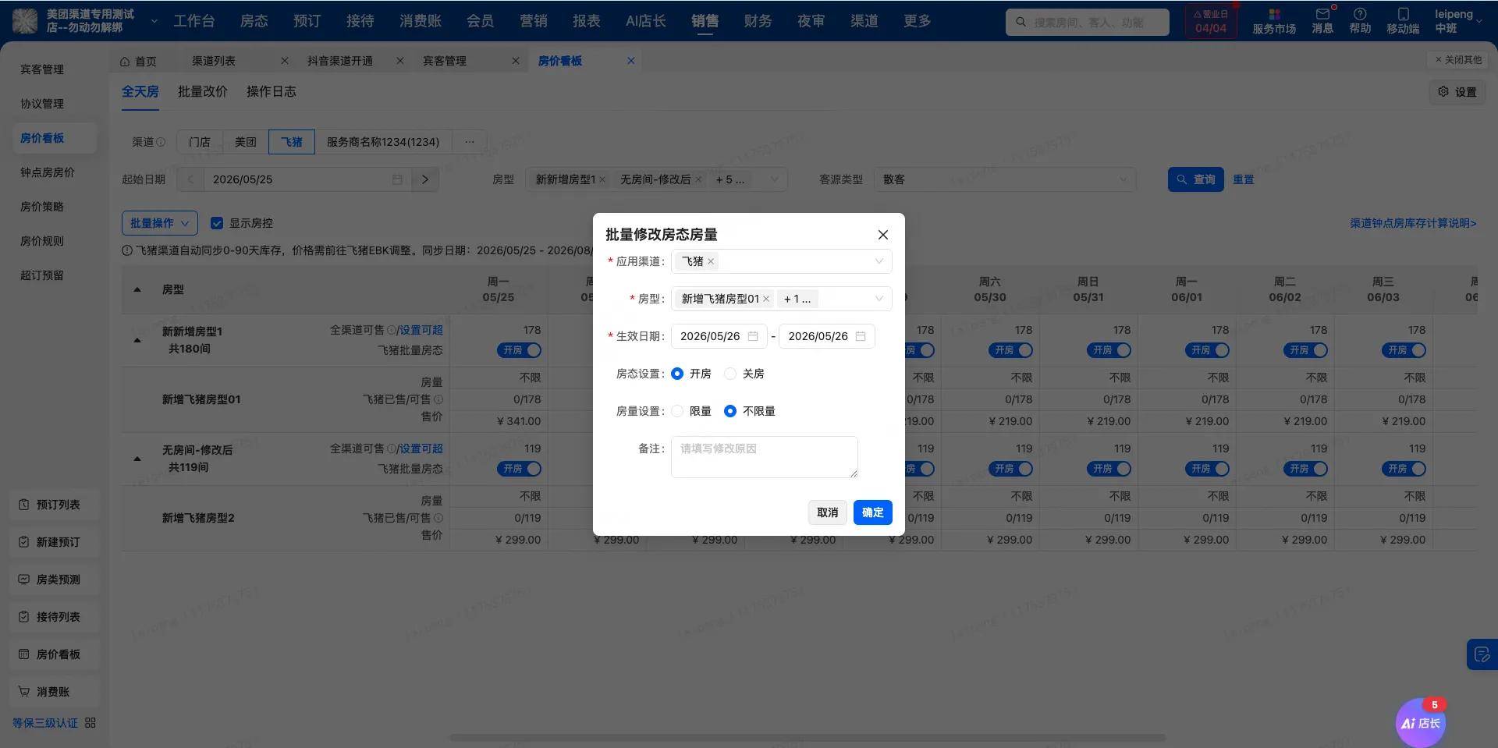Select the 不限量 radio option
Image resolution: width=1498 pixels, height=748 pixels.
(730, 411)
